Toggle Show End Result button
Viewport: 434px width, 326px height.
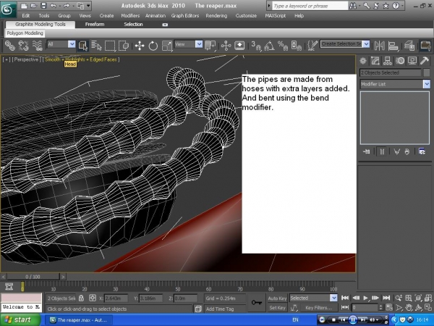coord(382,151)
